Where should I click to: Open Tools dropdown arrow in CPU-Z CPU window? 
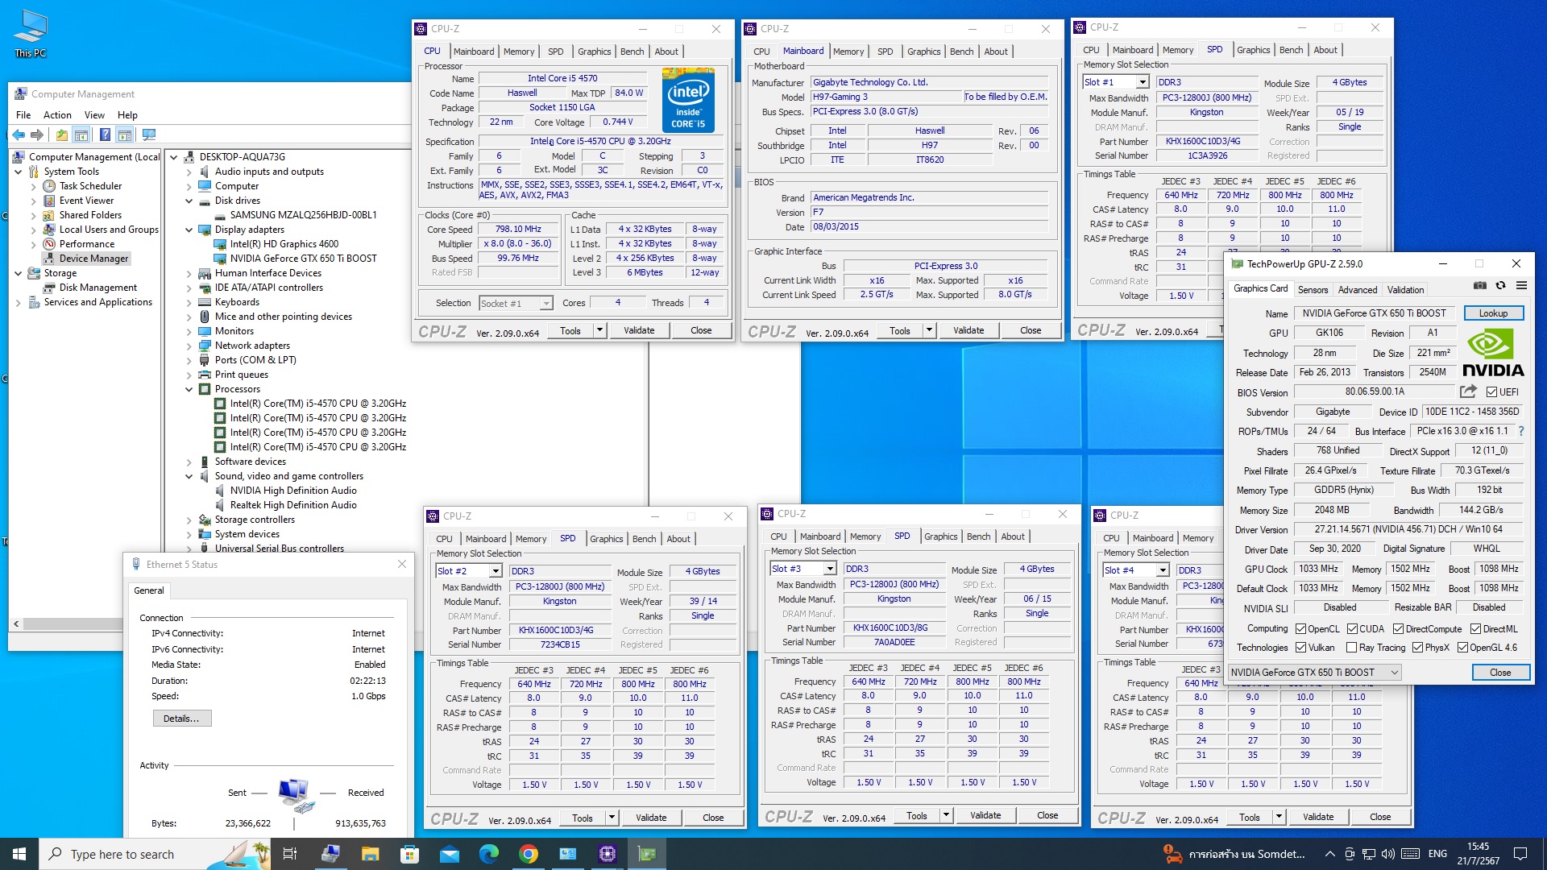tap(599, 330)
